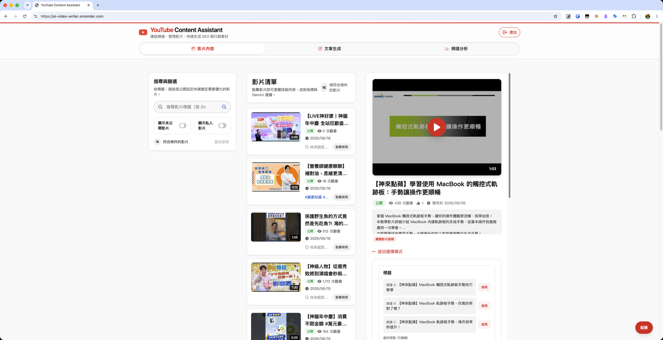
Task: Bookmark this page with star icon
Action: (555, 16)
